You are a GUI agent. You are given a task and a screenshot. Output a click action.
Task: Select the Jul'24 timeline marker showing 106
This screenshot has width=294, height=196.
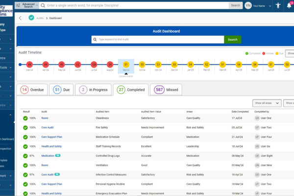(94, 65)
